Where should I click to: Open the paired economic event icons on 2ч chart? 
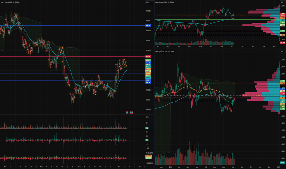click(131, 112)
